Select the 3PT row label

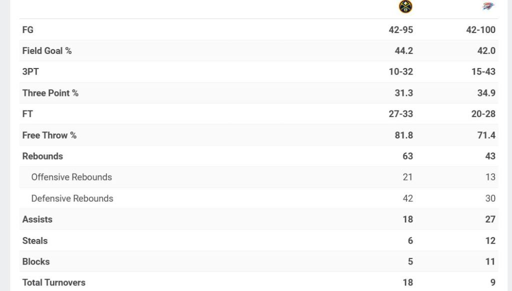(x=30, y=72)
